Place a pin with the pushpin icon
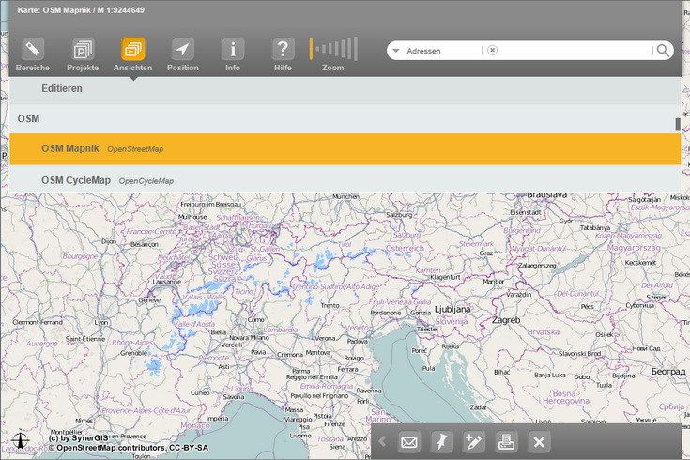 point(441,441)
